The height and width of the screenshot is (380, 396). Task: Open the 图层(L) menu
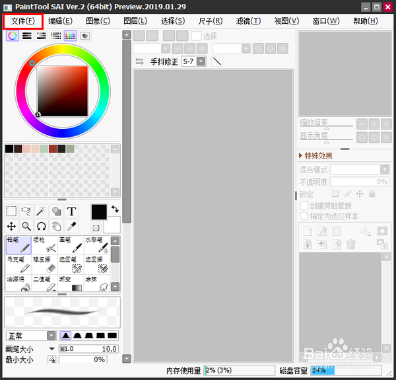[x=135, y=21]
